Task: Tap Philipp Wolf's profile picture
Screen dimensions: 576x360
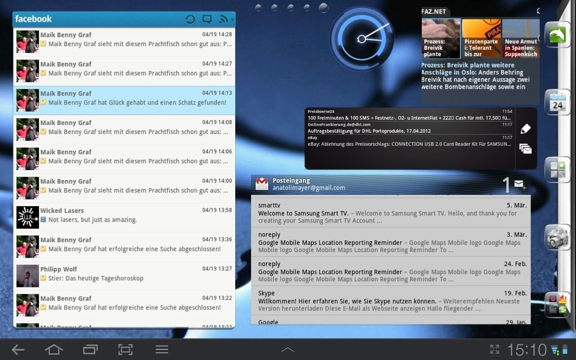Action: (x=27, y=276)
